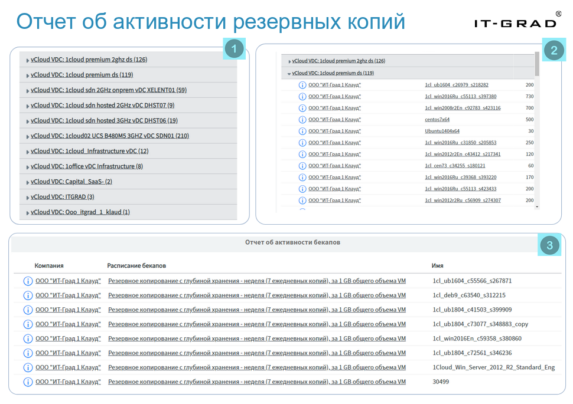Click info icon next to Ubuntu1404x64 entry
This screenshot has height=404, width=573.
point(302,131)
